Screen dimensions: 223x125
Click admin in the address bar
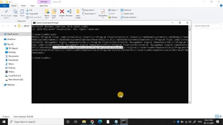tap(26, 26)
